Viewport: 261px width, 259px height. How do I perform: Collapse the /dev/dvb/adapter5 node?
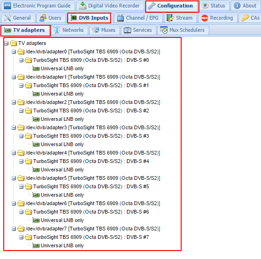coord(14,178)
